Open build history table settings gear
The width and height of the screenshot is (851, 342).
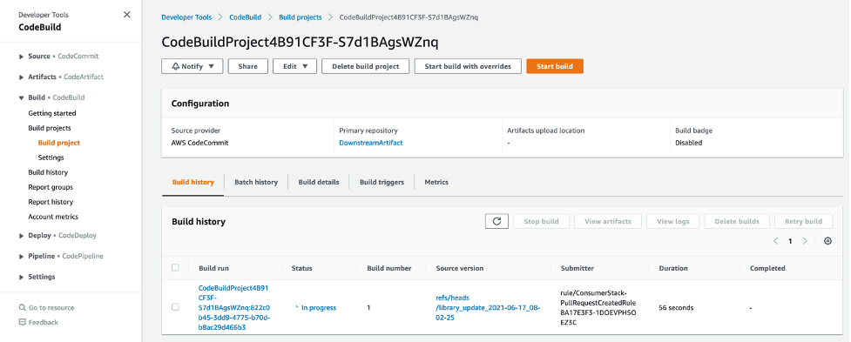[827, 241]
